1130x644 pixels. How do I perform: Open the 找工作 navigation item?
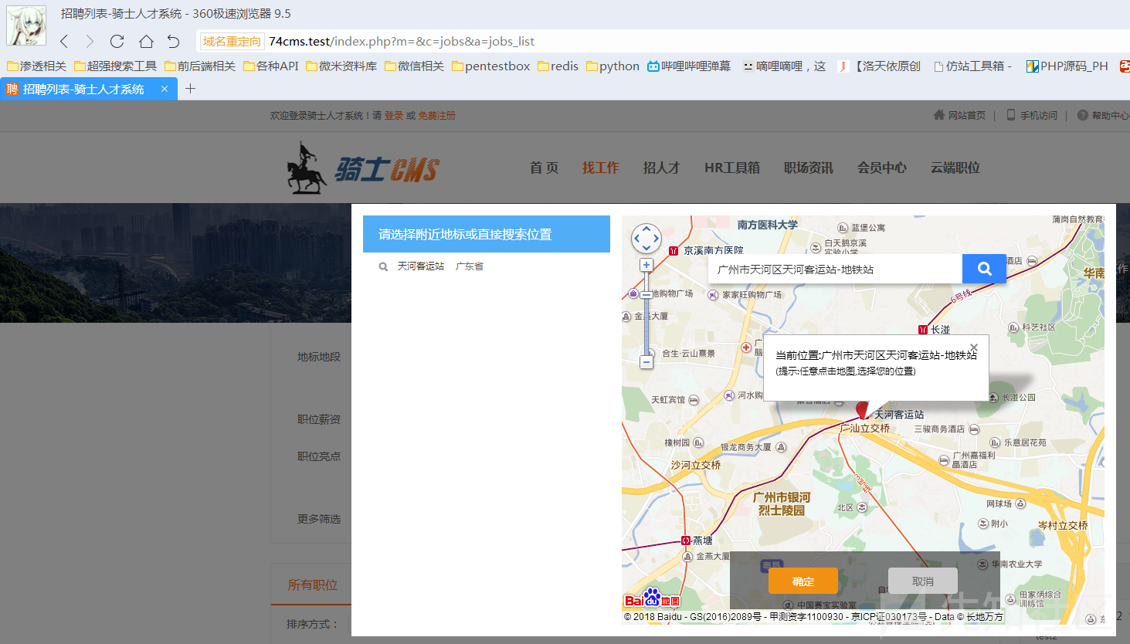click(x=601, y=168)
